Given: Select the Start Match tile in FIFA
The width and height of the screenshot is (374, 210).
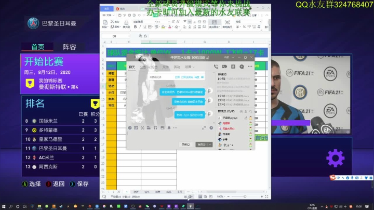Looking at the screenshot, I should click(60, 74).
